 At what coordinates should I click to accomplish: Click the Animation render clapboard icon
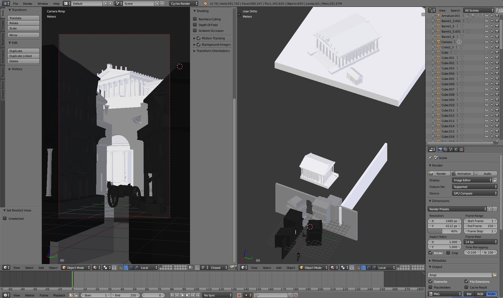(454, 174)
